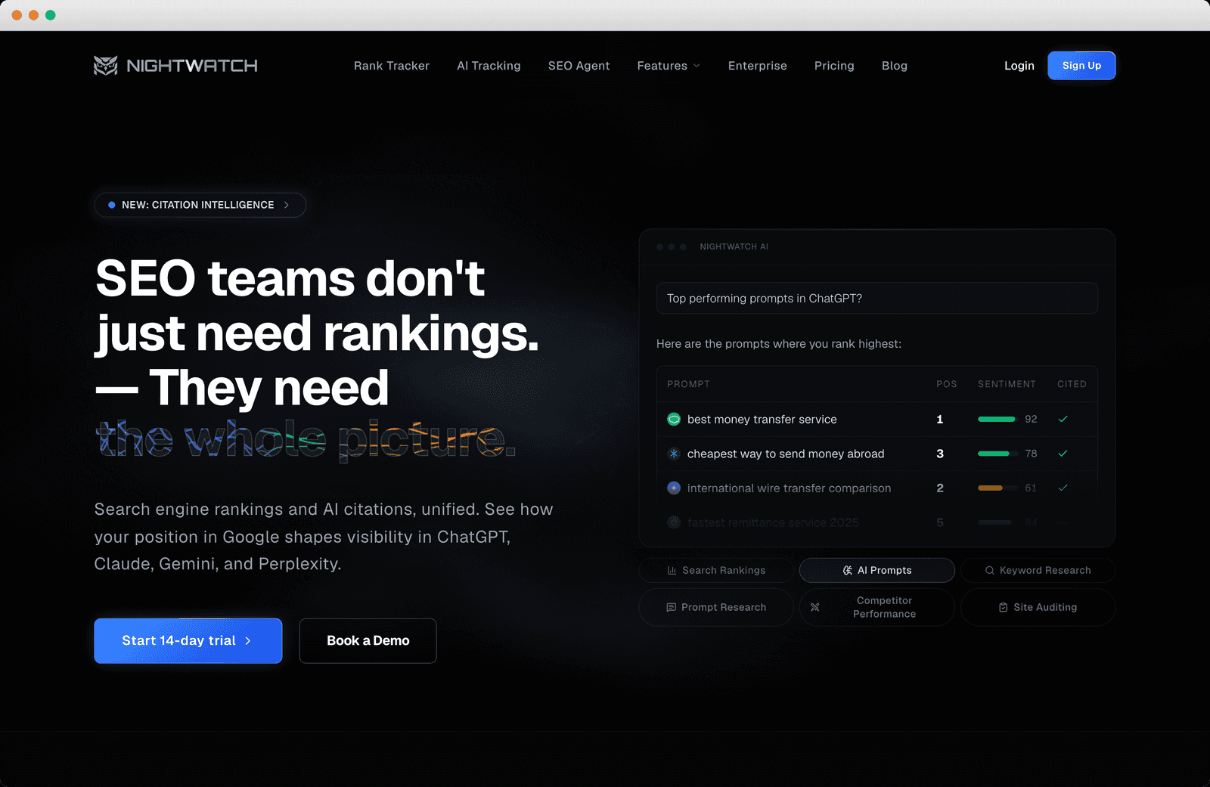Select the AI Prompts tab

(877, 571)
